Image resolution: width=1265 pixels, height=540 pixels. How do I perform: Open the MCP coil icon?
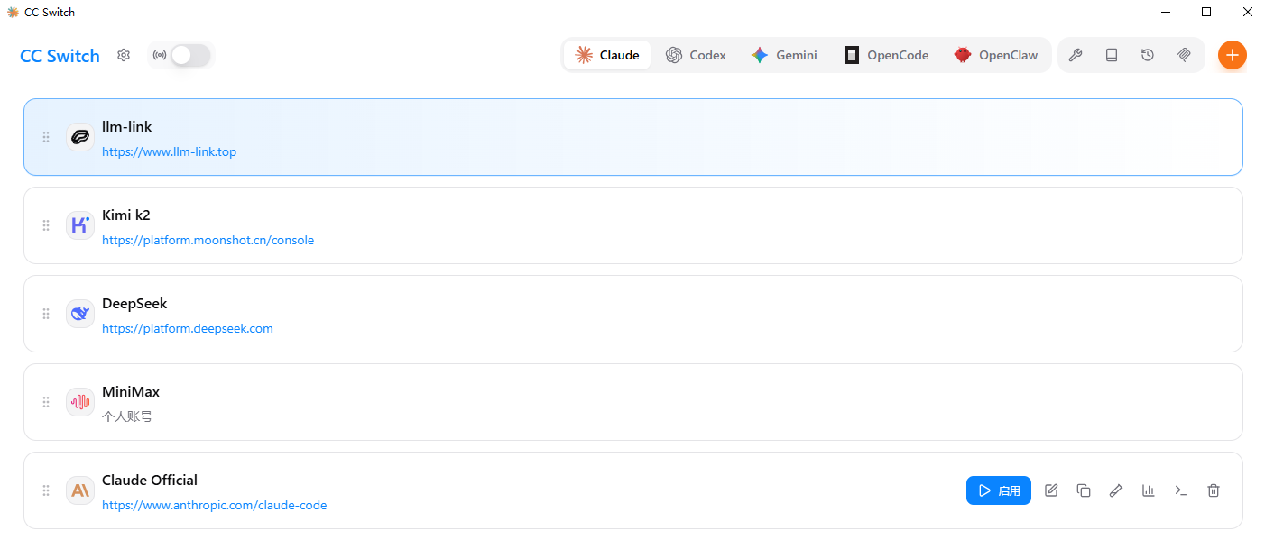pos(1184,55)
